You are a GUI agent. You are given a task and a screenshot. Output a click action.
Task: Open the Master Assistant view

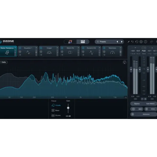70,42
